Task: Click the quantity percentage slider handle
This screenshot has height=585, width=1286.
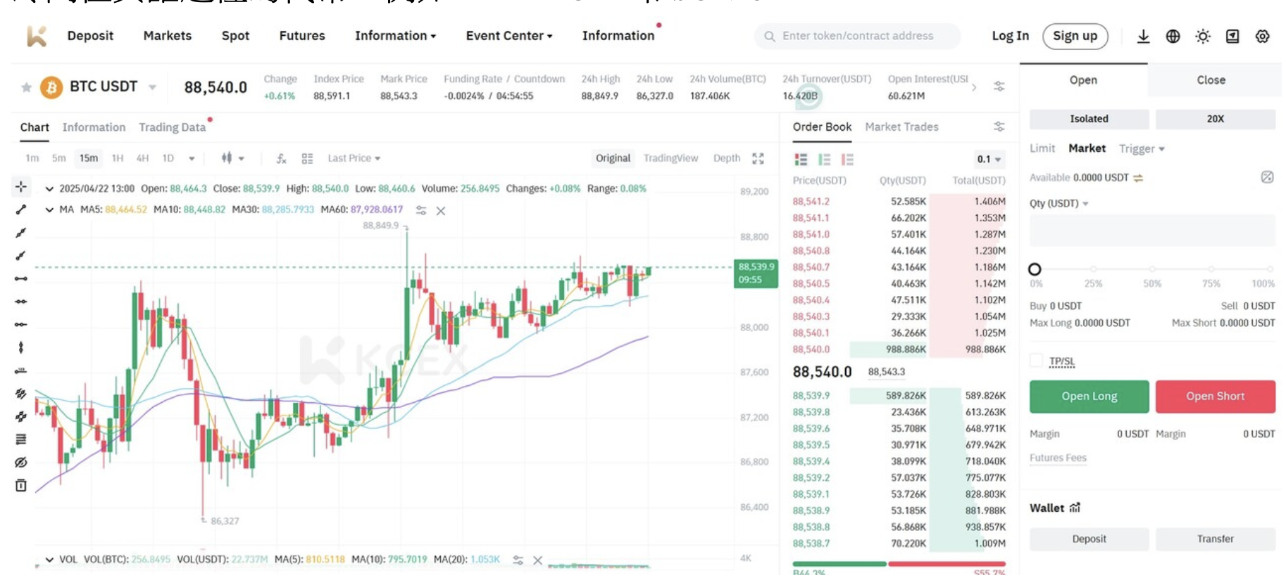Action: [x=1035, y=269]
